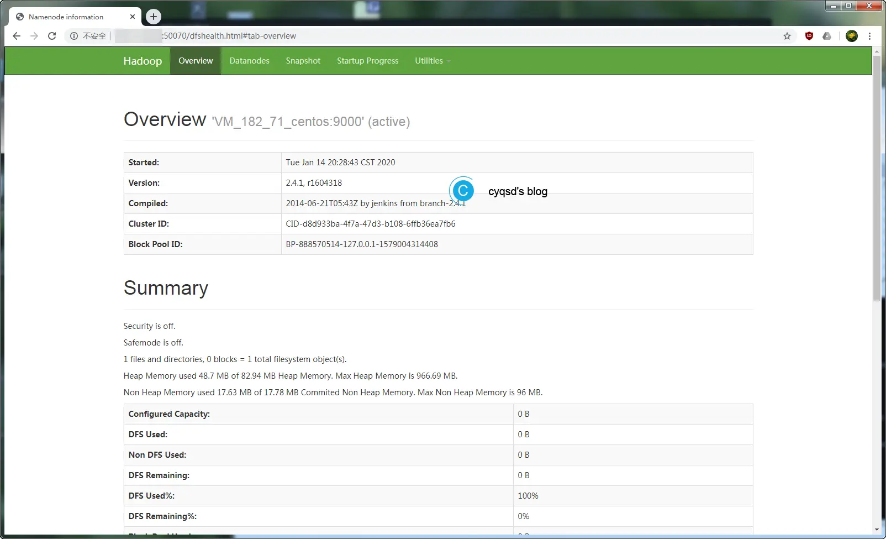886x539 pixels.
Task: Expand the Utilities dropdown menu
Action: [433, 61]
